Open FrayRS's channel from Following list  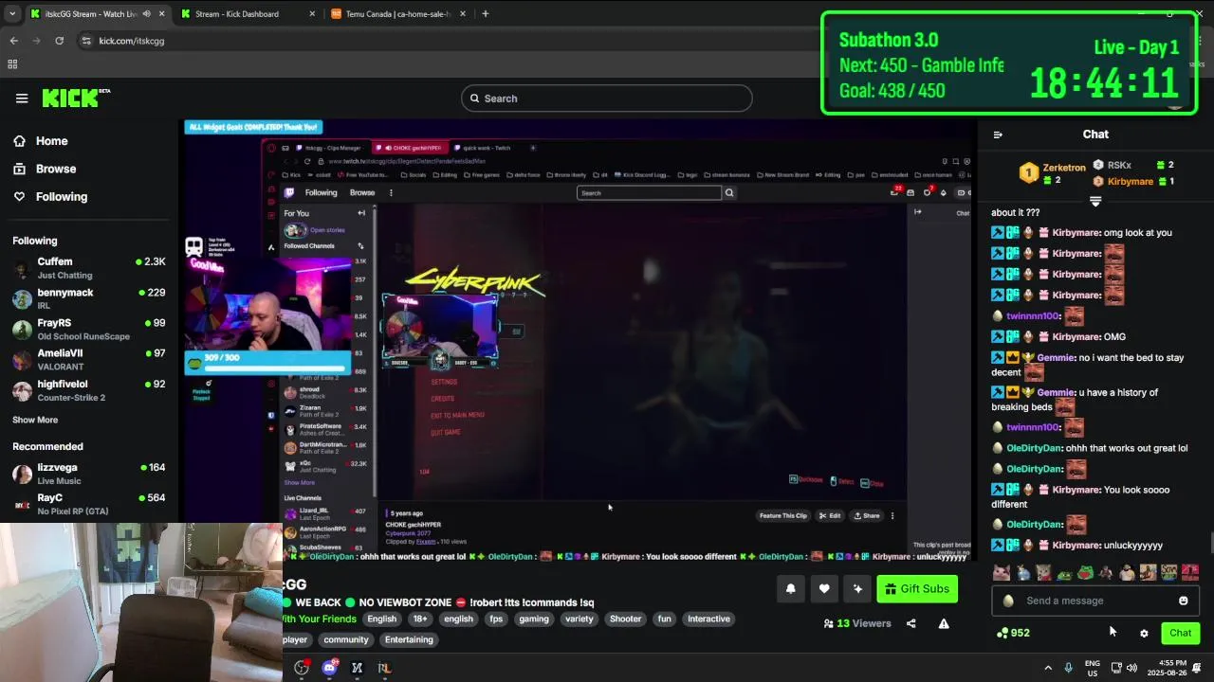tap(89, 330)
